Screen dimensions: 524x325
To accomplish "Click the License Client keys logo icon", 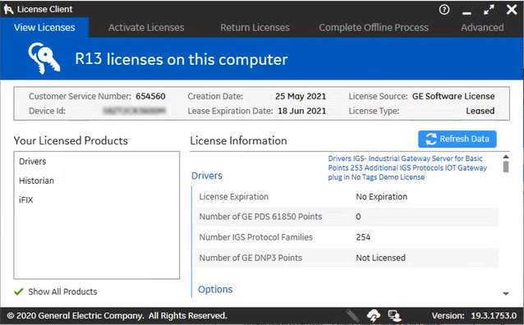I will click(x=8, y=9).
